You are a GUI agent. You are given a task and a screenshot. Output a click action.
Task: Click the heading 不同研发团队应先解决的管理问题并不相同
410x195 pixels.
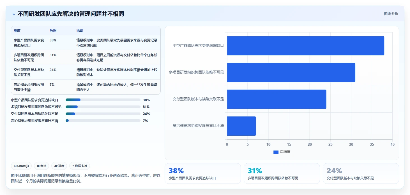coord(71,14)
